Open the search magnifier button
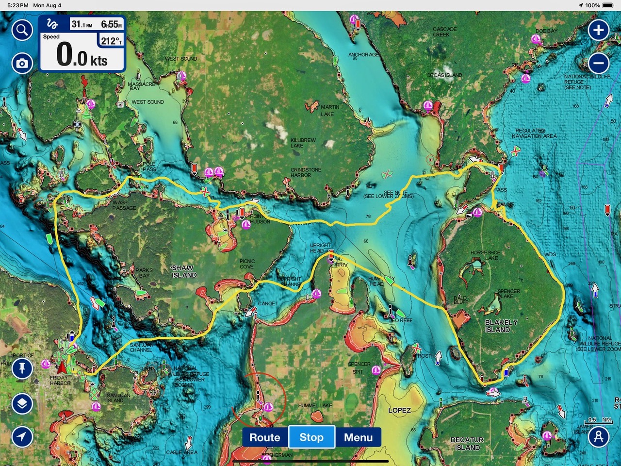The image size is (621, 466). coord(22,31)
